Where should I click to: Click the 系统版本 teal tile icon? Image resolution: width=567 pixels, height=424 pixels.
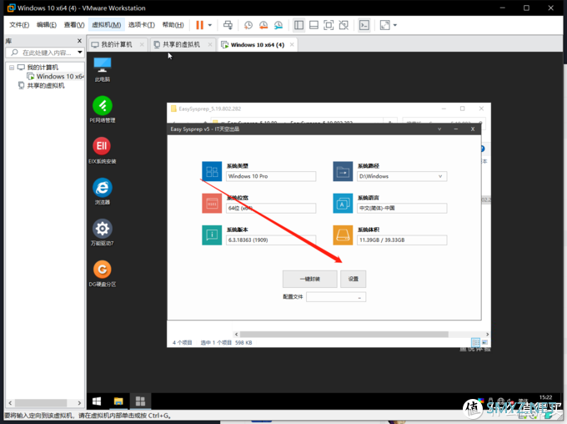pos(212,235)
